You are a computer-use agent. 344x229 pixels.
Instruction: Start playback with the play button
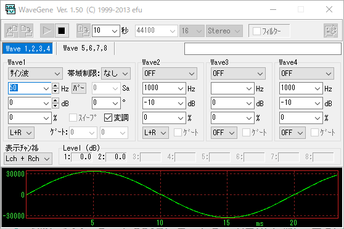[x=47, y=30]
